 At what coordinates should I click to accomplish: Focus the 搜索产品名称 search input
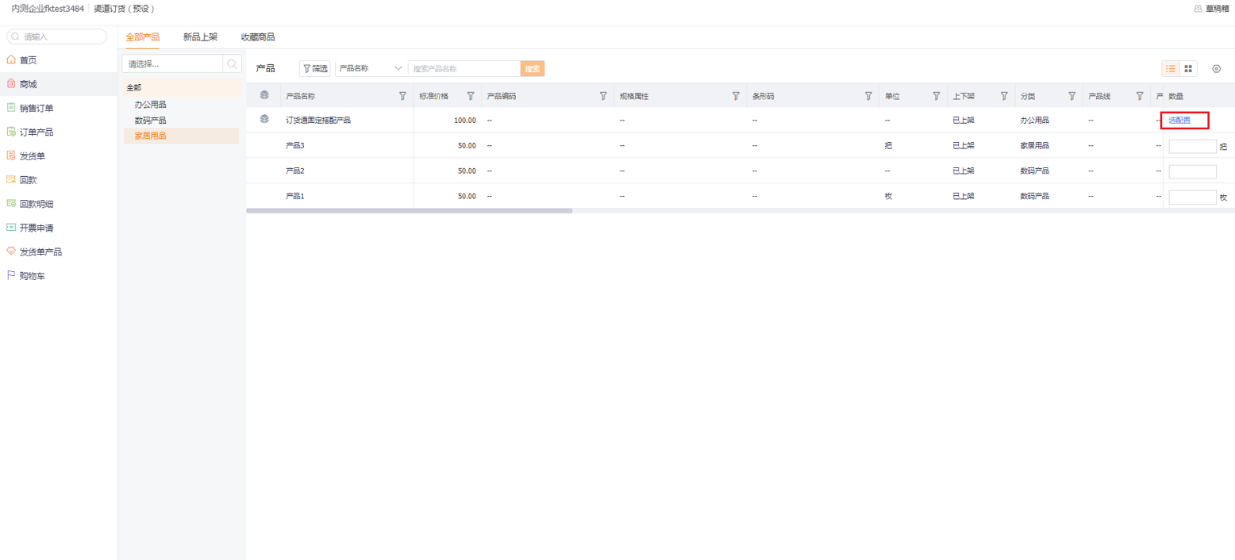coord(464,69)
